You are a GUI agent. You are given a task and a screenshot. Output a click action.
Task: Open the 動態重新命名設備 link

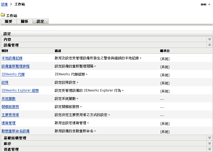(15, 131)
